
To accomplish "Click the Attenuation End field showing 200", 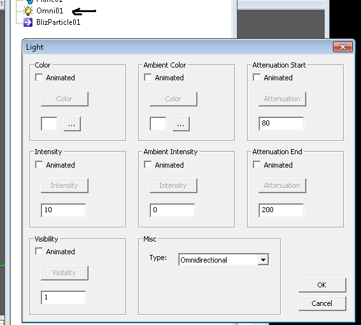I will click(281, 210).
